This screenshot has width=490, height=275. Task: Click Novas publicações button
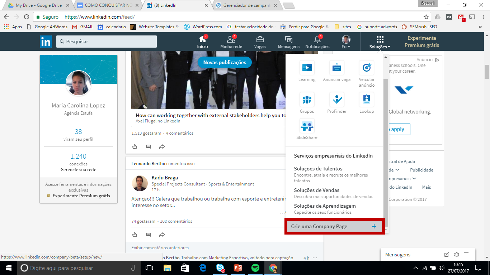225,62
